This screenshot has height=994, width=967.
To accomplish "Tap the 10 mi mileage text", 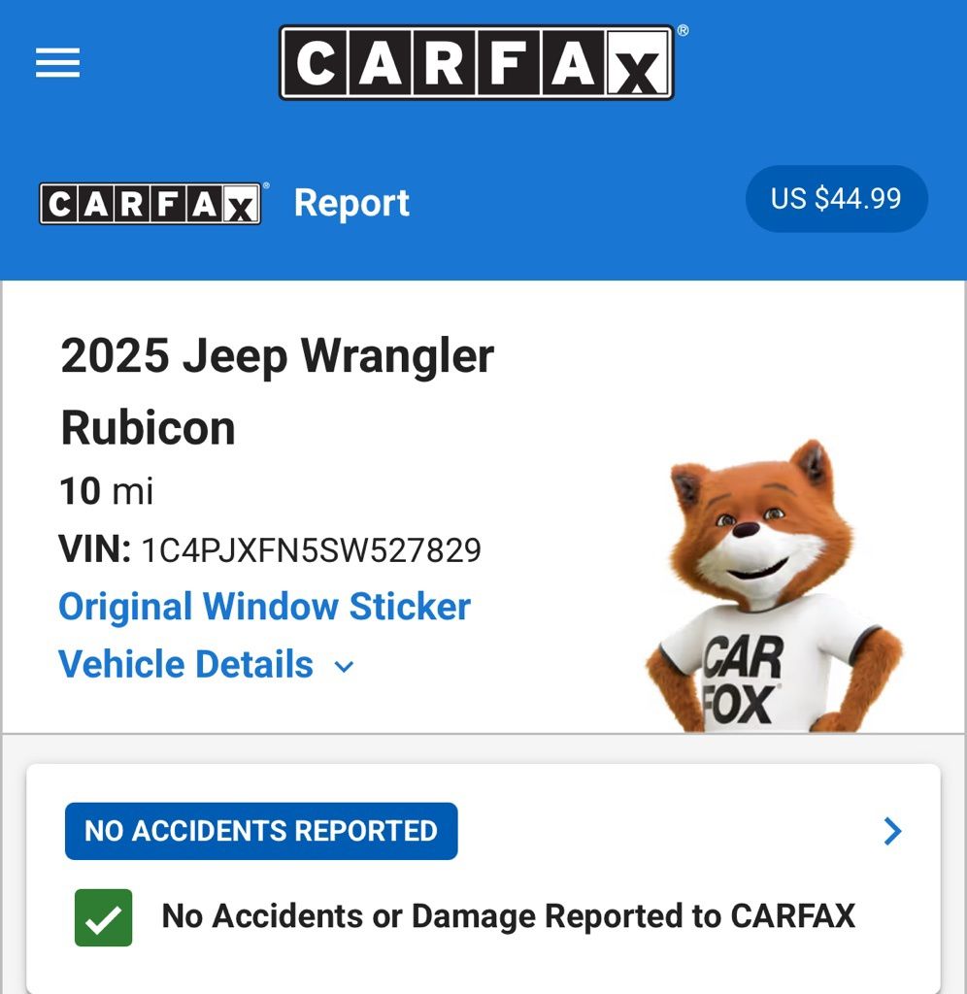I will tap(107, 491).
